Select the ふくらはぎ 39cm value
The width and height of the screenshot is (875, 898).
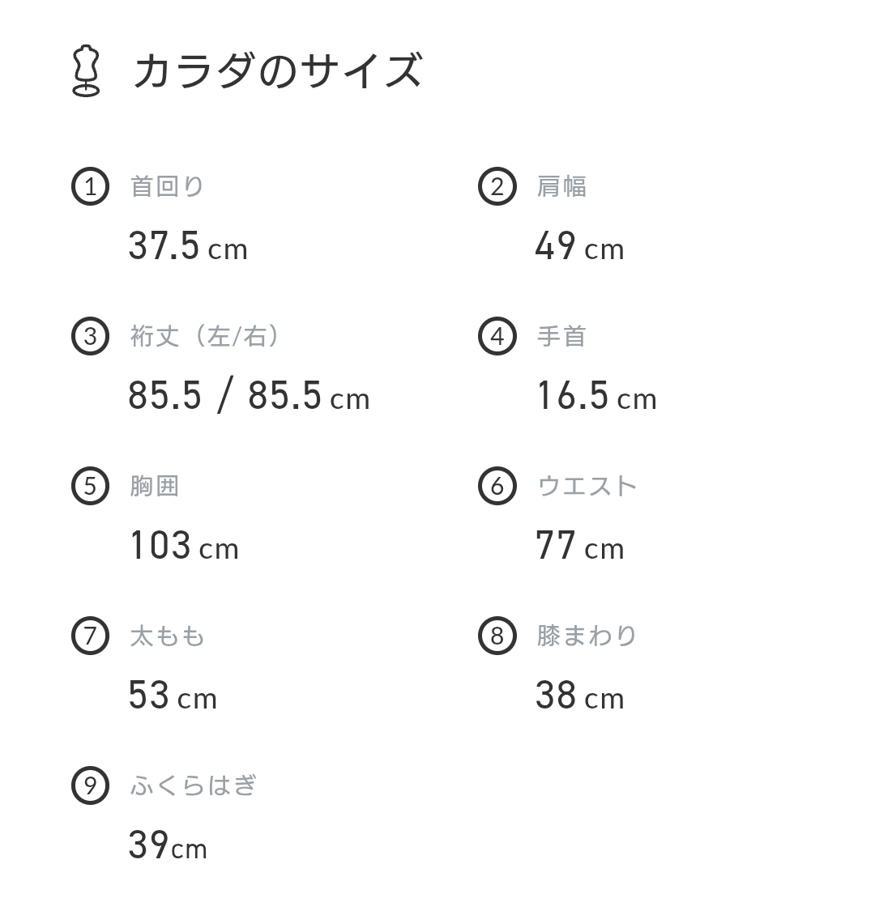click(168, 845)
